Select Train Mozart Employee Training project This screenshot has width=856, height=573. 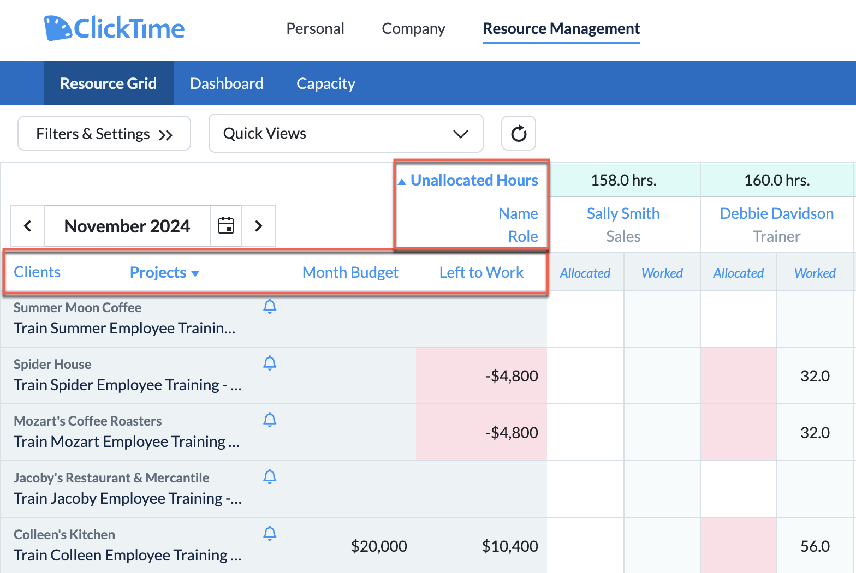coord(127,441)
